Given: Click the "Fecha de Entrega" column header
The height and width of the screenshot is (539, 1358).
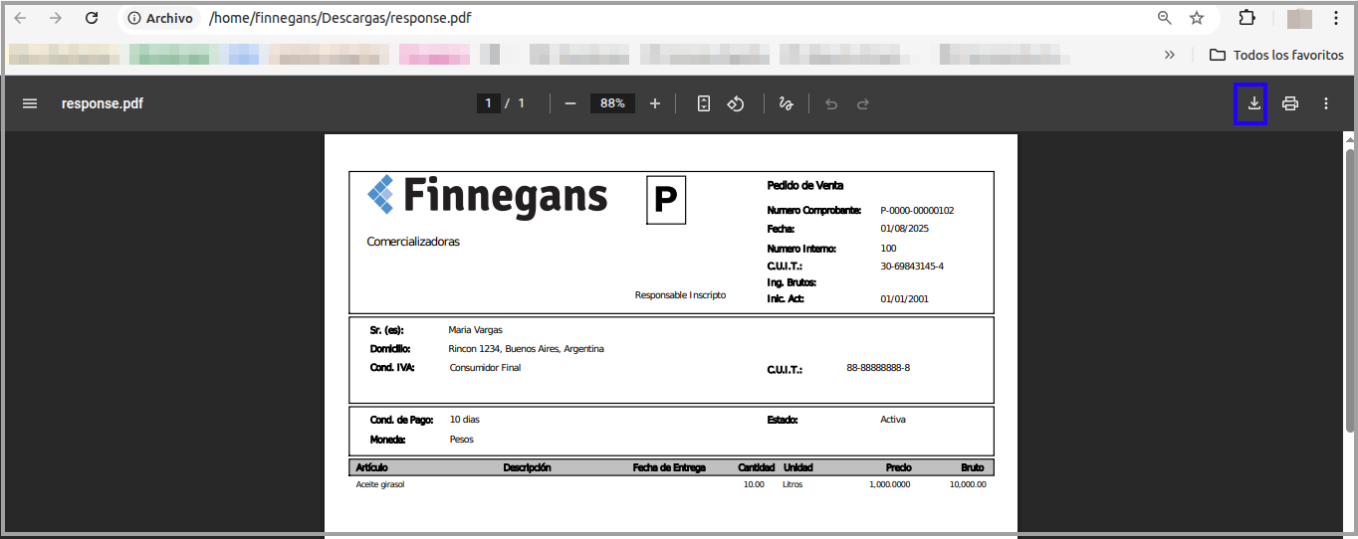Looking at the screenshot, I should [x=669, y=467].
